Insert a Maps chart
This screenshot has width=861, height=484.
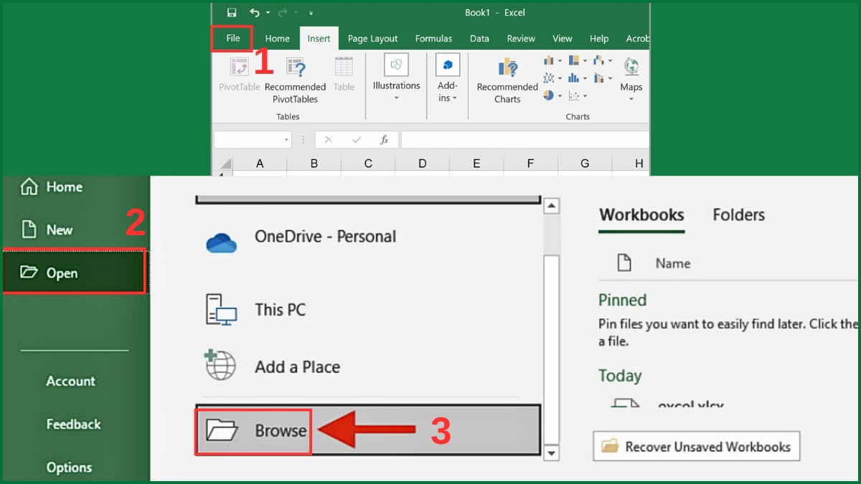[x=631, y=75]
